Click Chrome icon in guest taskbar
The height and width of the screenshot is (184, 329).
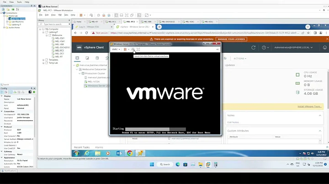click(x=130, y=153)
